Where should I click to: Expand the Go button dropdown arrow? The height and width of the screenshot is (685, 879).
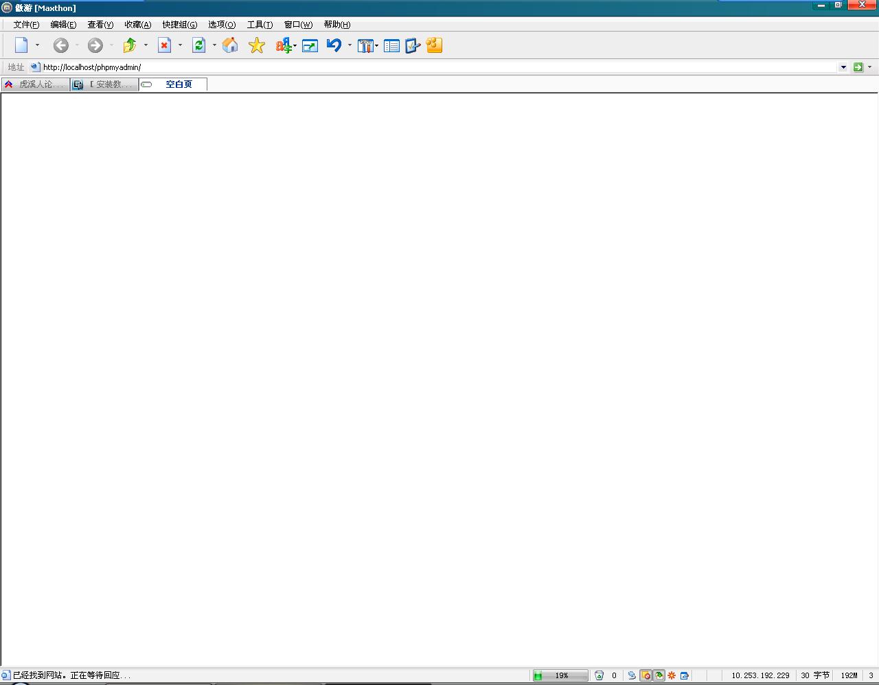(869, 67)
